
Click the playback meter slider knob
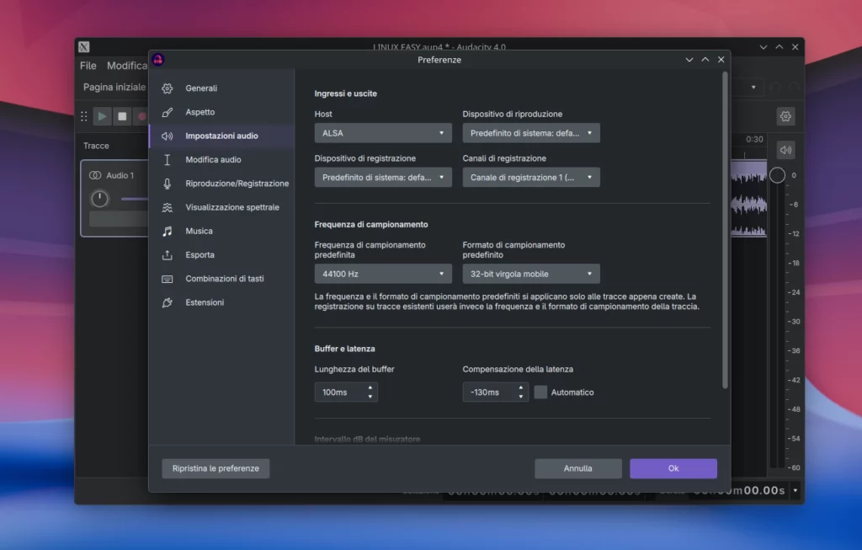777,175
